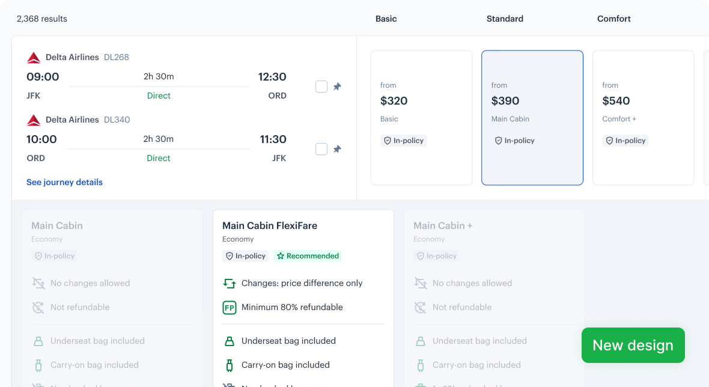Screen dimensions: 709x387
Task: Click the Delta Airlines logo for flight DL340
Action: click(34, 120)
